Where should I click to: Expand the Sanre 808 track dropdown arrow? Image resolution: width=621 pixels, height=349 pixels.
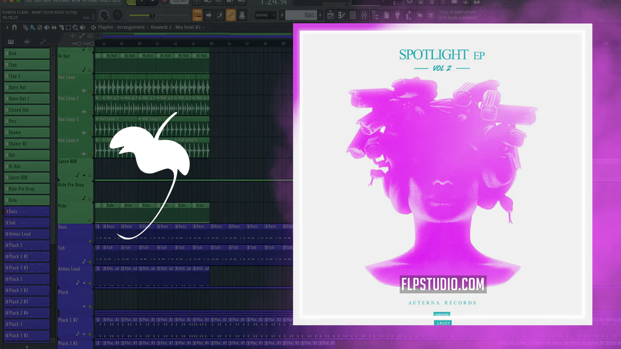click(84, 176)
